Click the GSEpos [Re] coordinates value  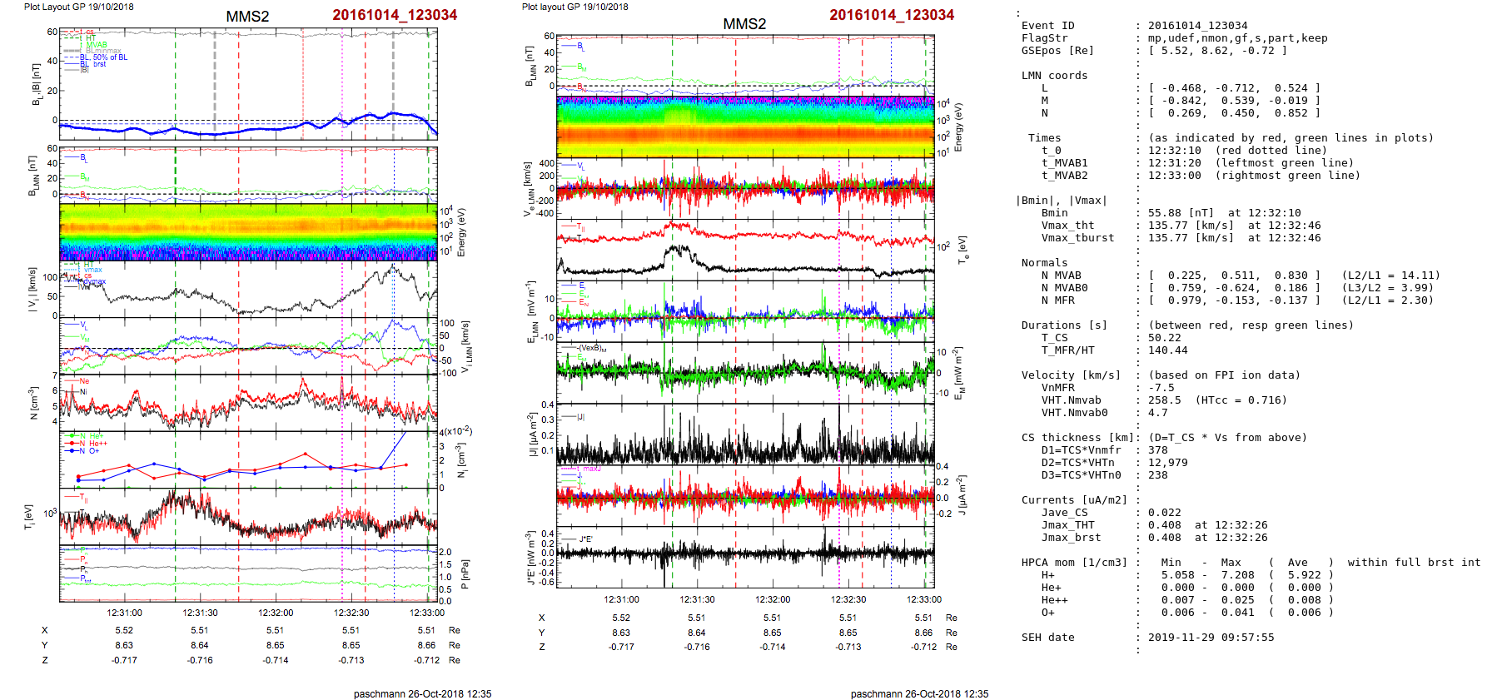[x=1217, y=51]
